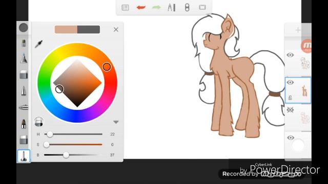Image resolution: width=328 pixels, height=184 pixels.
Task: Select the peach current color swatch
Action: click(x=66, y=30)
